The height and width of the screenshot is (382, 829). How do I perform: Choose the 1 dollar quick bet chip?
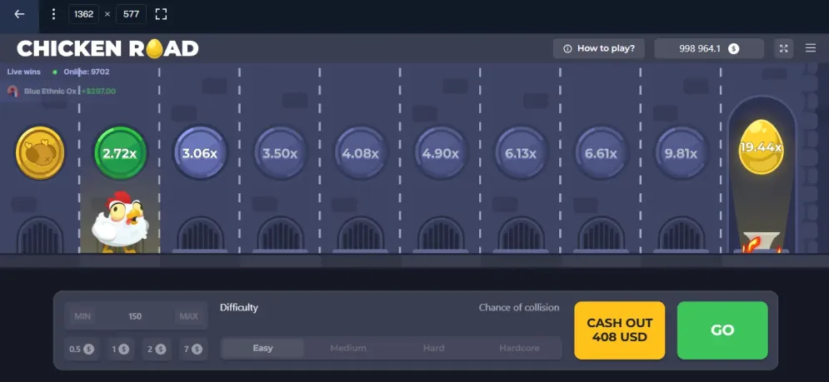coord(120,350)
